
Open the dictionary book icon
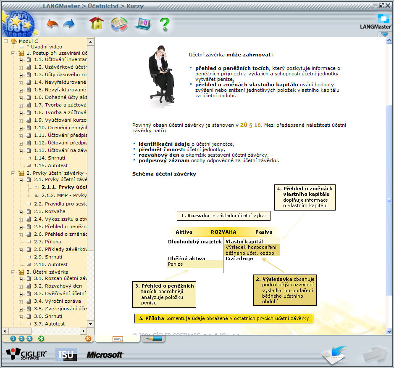click(119, 24)
